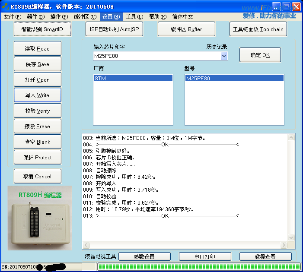
Task: Expand the chip history dropdown arrow
Action: 224,56
